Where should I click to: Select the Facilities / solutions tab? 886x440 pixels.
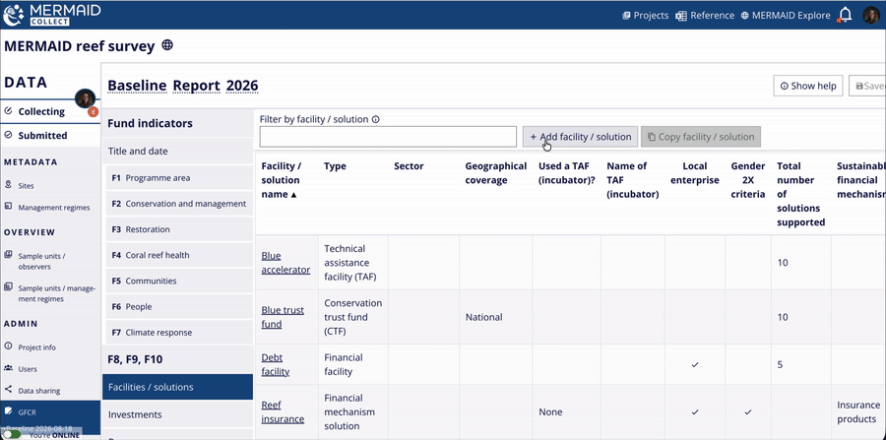pos(177,387)
